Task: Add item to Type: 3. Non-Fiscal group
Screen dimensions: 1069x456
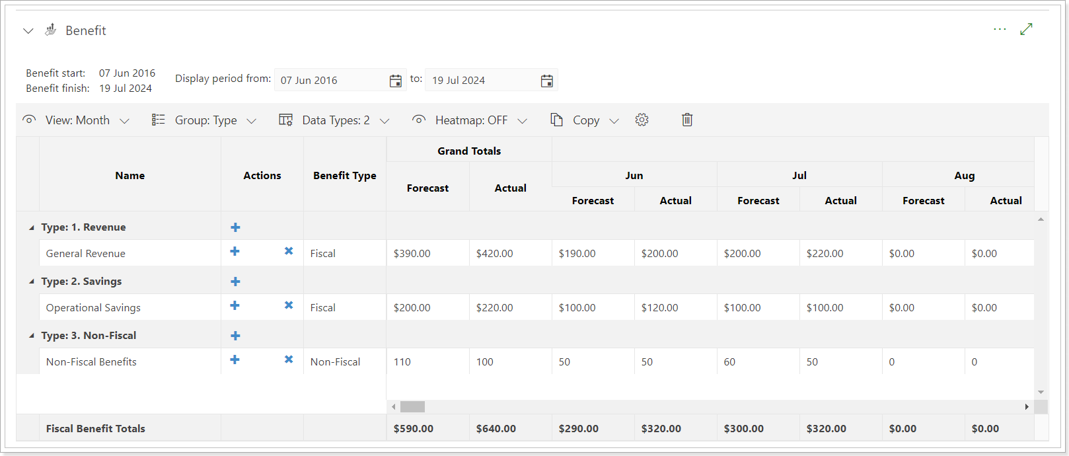Action: [x=235, y=336]
